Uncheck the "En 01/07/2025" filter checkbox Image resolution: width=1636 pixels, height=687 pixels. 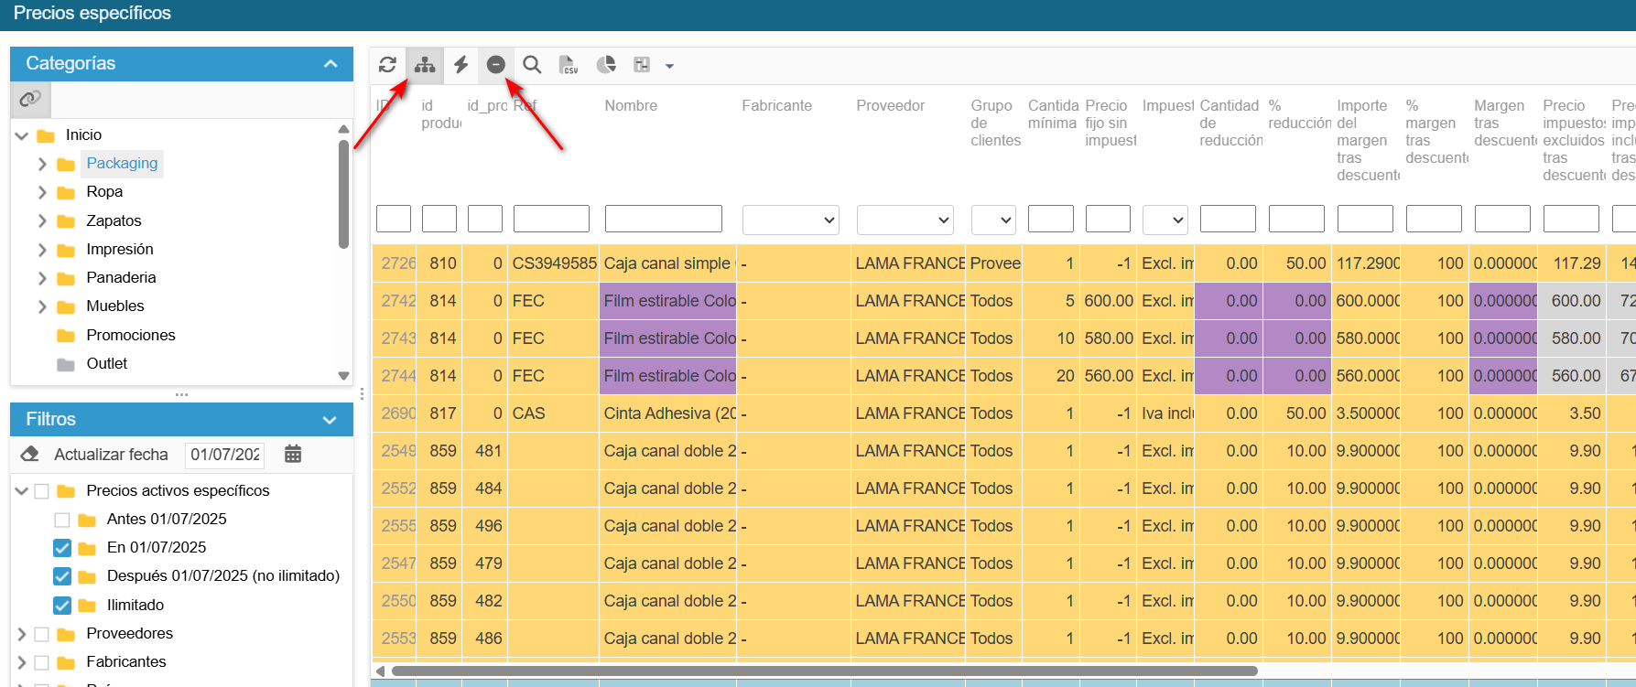point(62,548)
